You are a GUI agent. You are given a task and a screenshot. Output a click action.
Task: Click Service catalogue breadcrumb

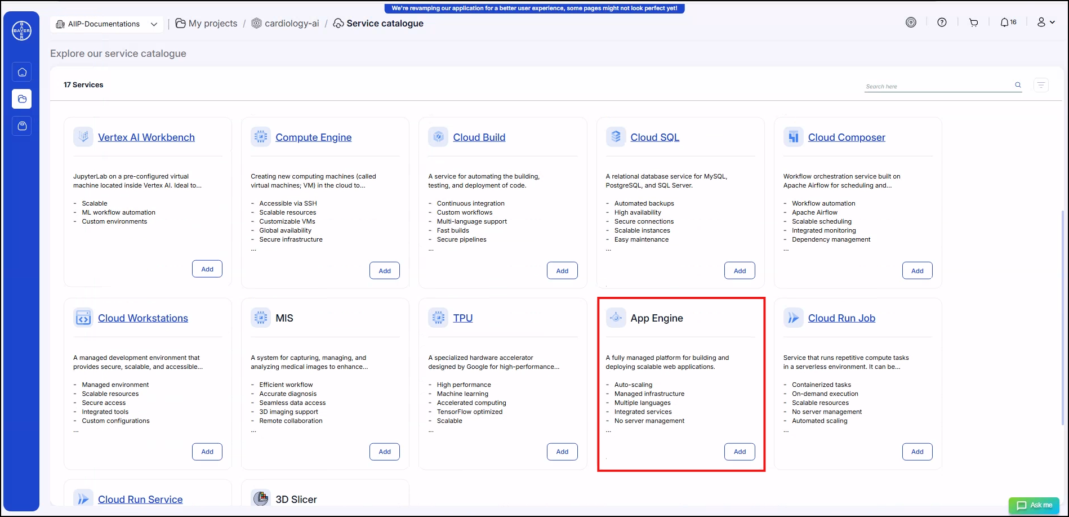click(x=378, y=24)
